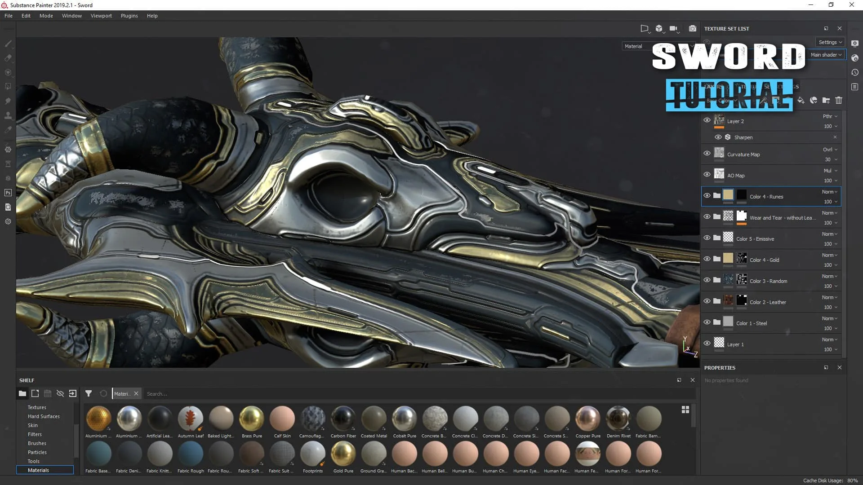Click the Export to Photoshop icon
Viewport: 863px width, 485px height.
click(x=8, y=193)
